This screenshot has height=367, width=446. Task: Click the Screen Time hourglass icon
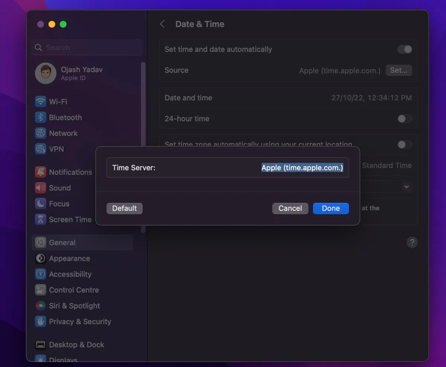tap(40, 220)
